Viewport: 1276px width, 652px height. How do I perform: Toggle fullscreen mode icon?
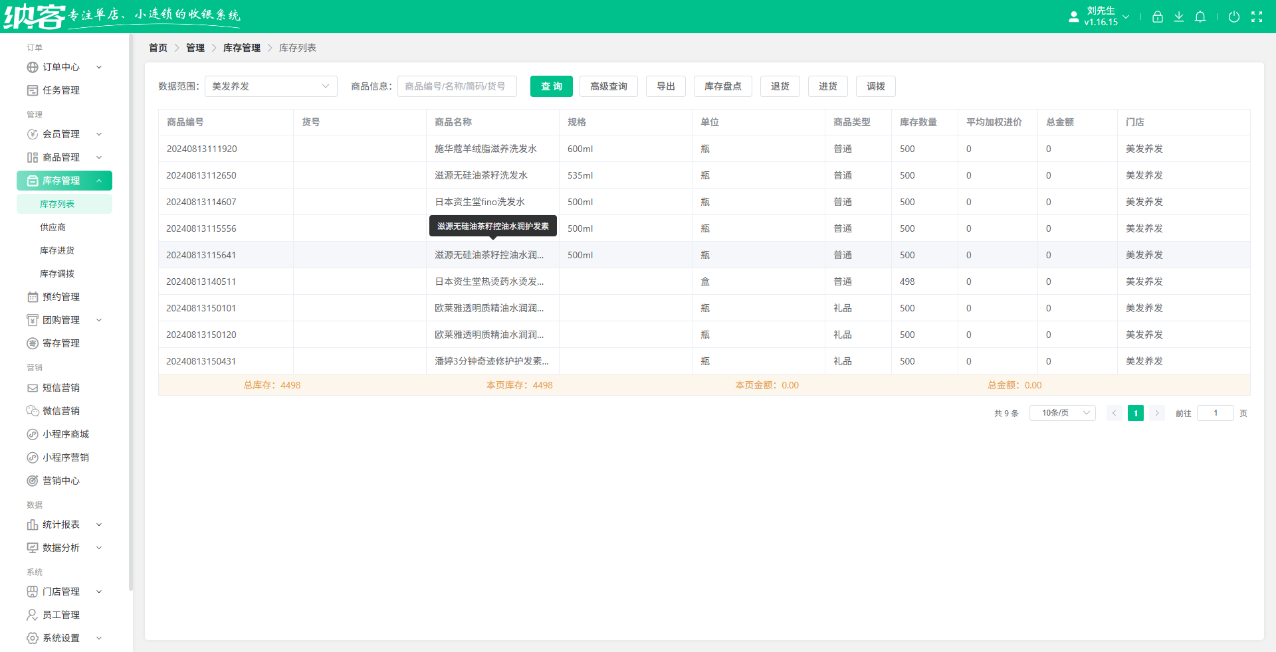coord(1256,17)
